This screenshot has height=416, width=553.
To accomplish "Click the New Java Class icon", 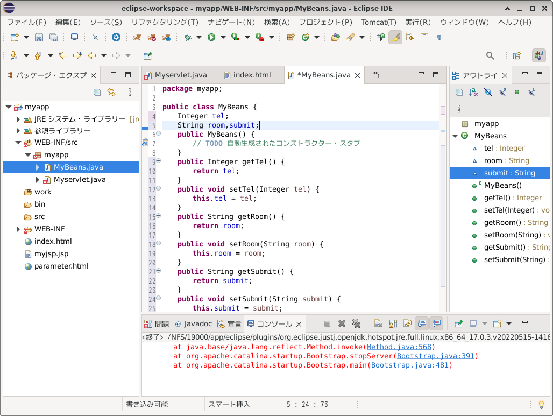I will tap(306, 37).
